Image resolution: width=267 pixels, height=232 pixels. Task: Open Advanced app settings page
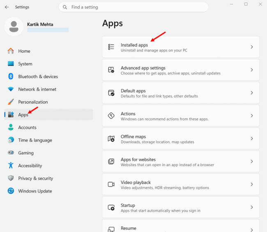[181, 70]
